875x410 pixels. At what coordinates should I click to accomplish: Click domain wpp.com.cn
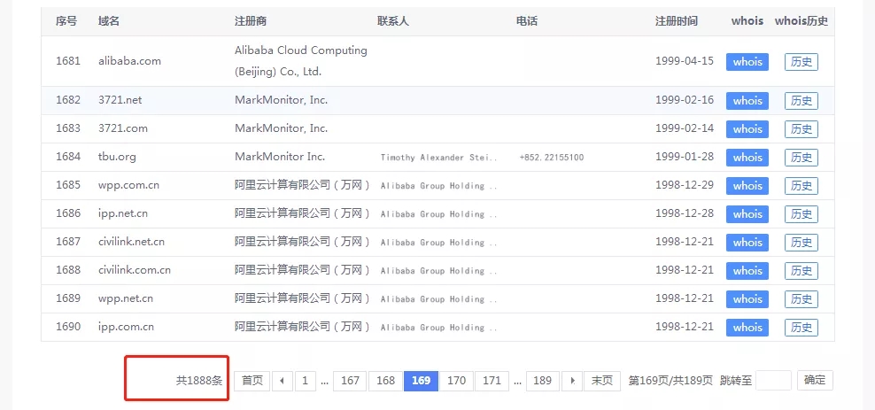point(129,185)
